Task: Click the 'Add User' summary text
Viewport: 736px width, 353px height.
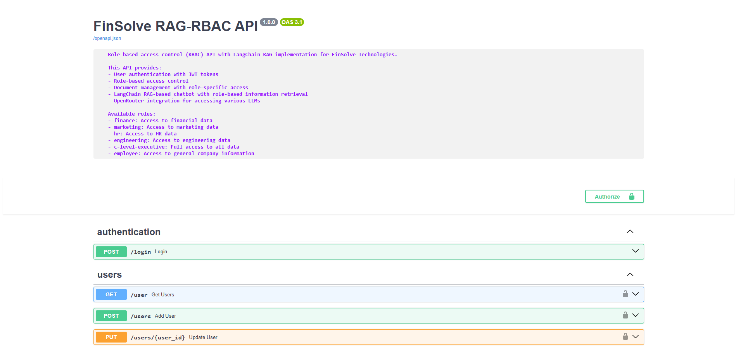Action: click(166, 316)
